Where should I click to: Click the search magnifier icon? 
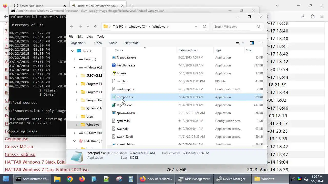pyautogui.click(x=259, y=26)
